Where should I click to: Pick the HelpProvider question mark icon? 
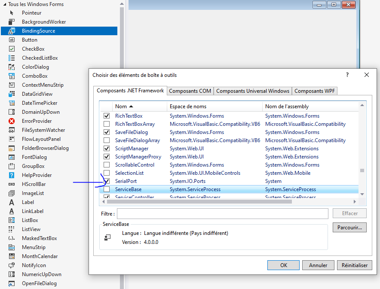[x=12, y=175]
